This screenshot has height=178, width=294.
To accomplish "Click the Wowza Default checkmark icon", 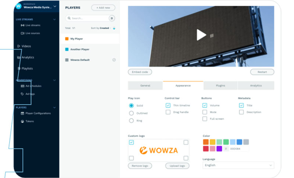I will 114,60.
